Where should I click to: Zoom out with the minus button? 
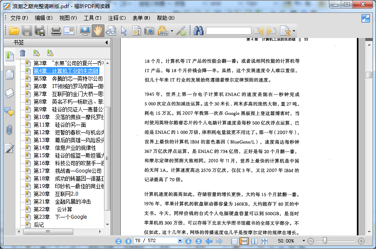310,241
